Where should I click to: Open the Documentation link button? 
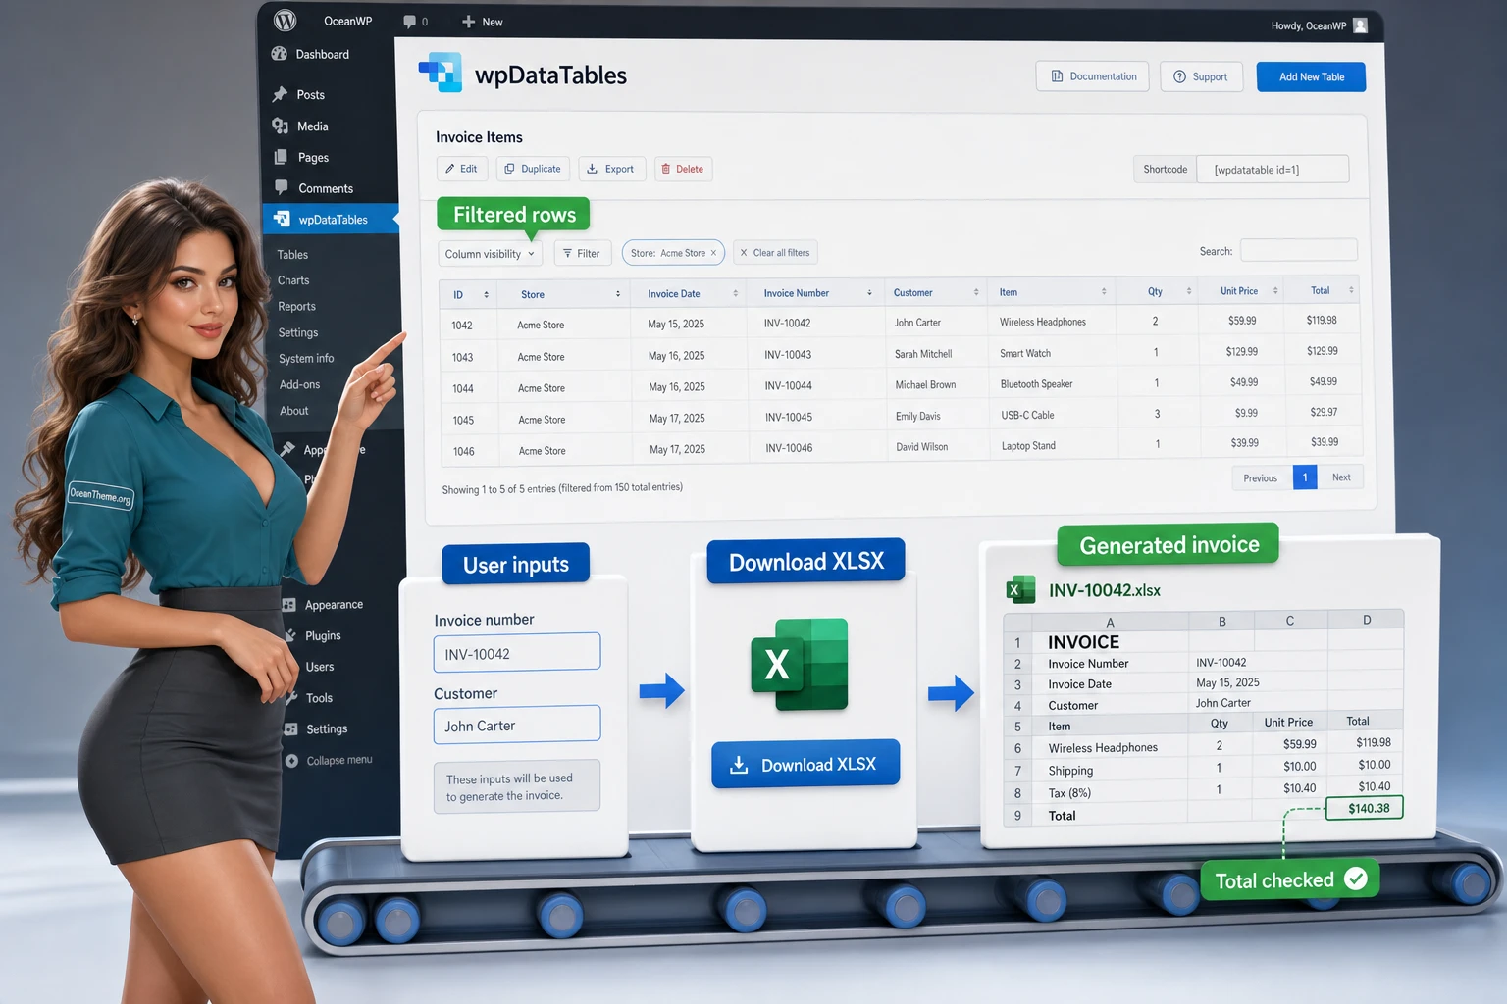click(1093, 76)
